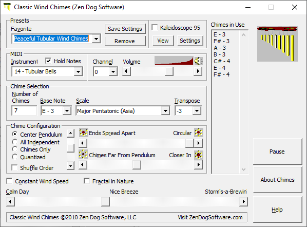Click right arrow of Circular slider
Image resolution: width=307 pixels, height=227 pixels.
pyautogui.click(x=198, y=143)
